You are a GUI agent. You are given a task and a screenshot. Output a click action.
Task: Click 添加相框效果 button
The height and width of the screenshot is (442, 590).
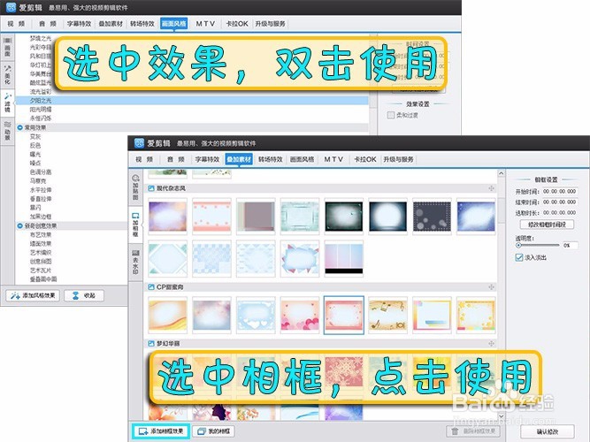tap(161, 431)
